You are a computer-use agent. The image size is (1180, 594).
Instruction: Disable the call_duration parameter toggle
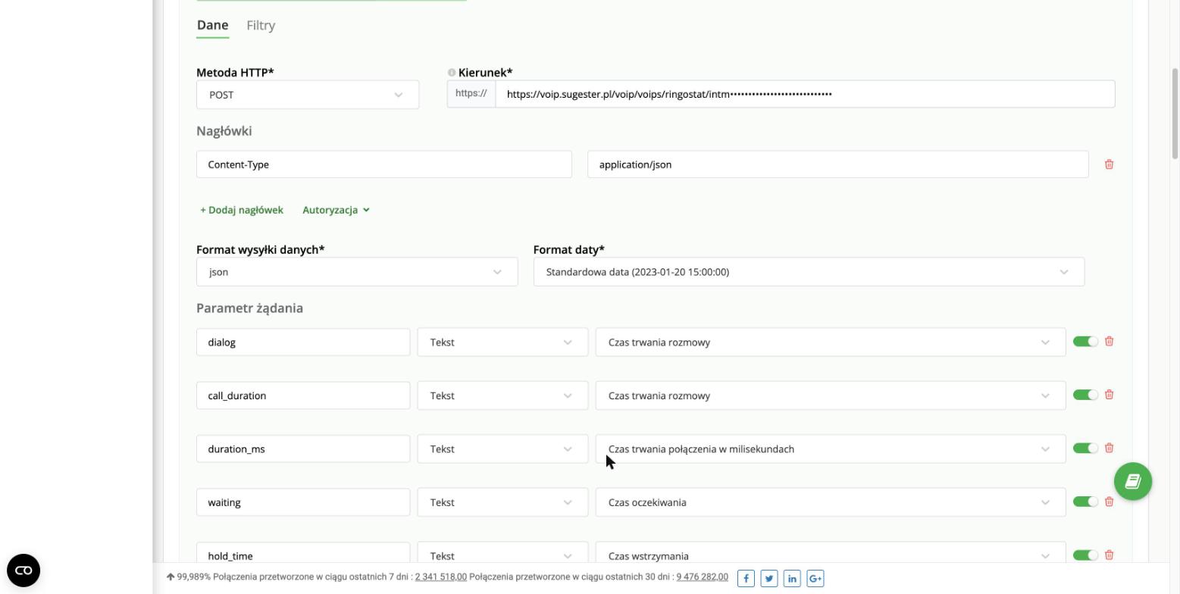point(1085,395)
